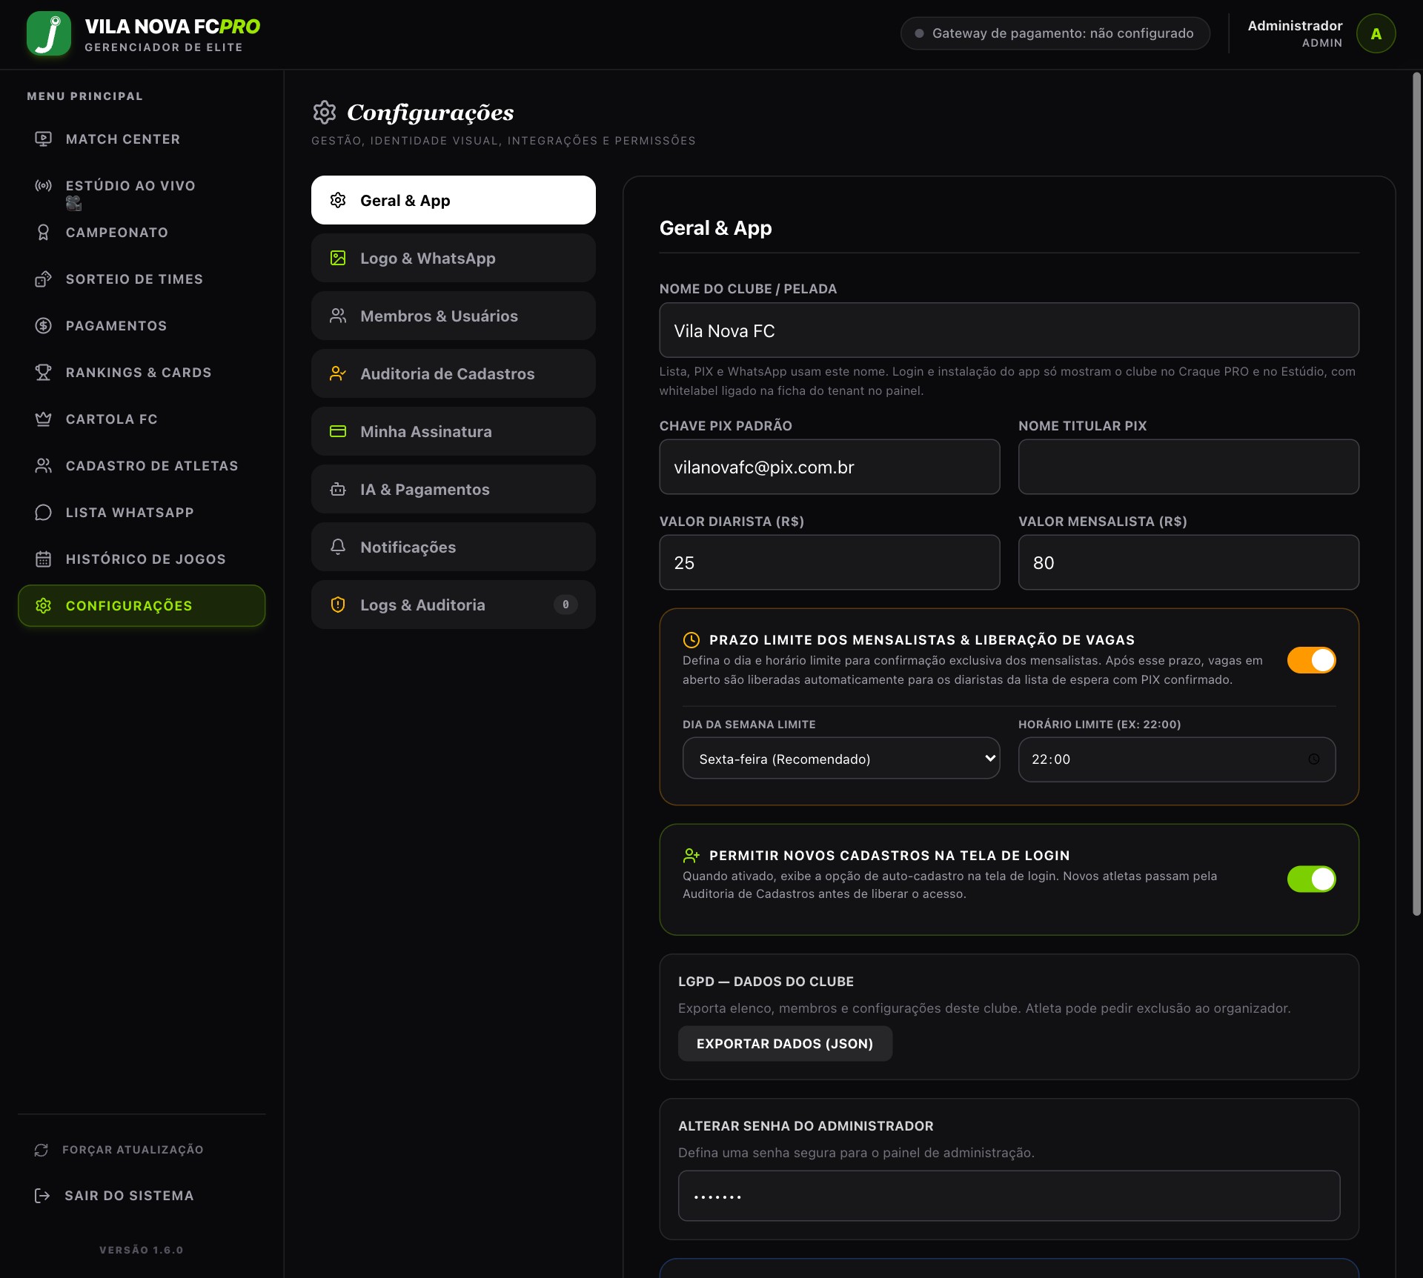
Task: Switch to the Logo & WhatsApp tab
Action: tap(453, 258)
